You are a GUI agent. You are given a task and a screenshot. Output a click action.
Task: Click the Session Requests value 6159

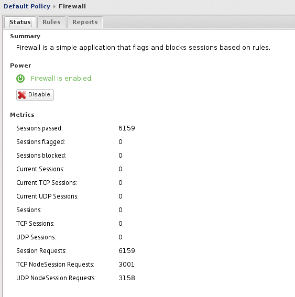127,251
